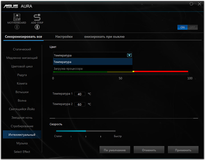Toggle sync link under MOTHERBOARD
Image resolution: width=205 pixels, height=160 pixels.
pyautogui.click(x=17, y=27)
